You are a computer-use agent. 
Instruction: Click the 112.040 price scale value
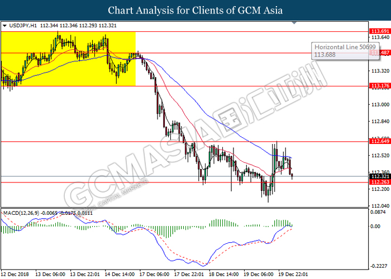point(380,206)
